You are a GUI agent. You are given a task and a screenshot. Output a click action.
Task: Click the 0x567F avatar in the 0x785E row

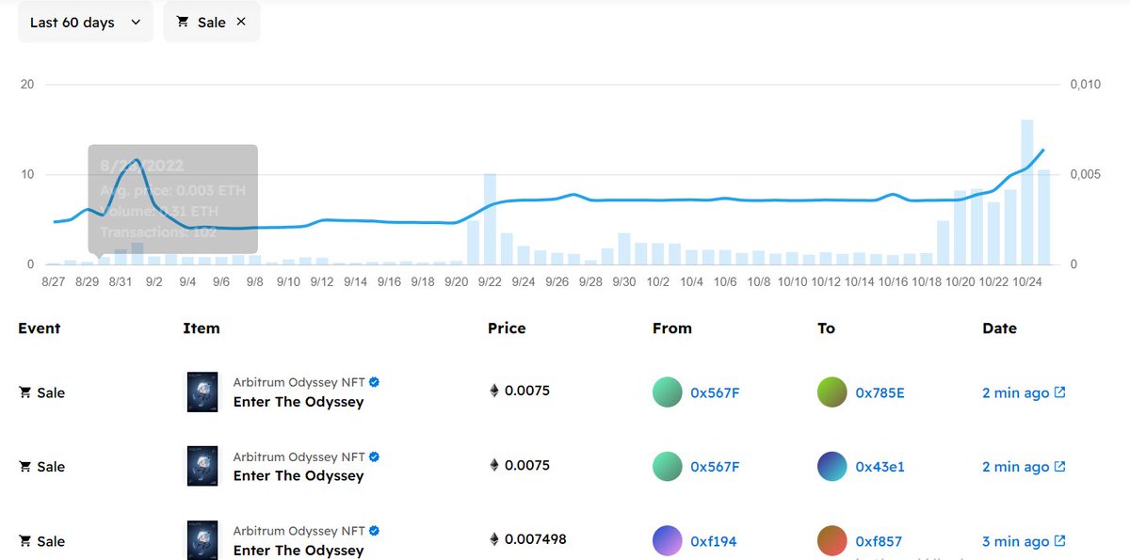(668, 392)
